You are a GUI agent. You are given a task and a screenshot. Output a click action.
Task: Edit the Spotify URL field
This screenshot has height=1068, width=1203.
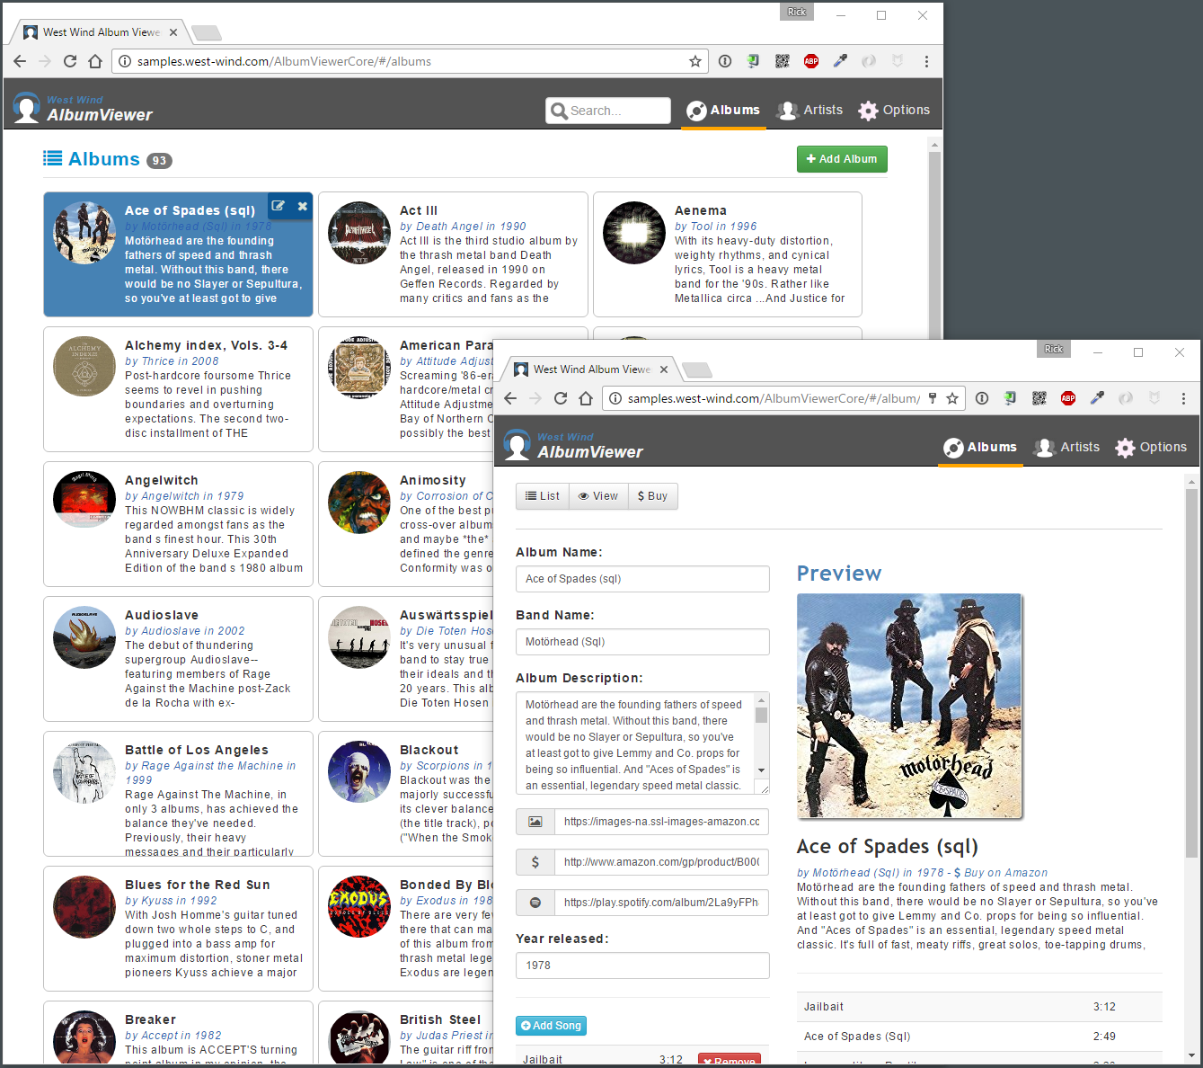click(x=661, y=903)
